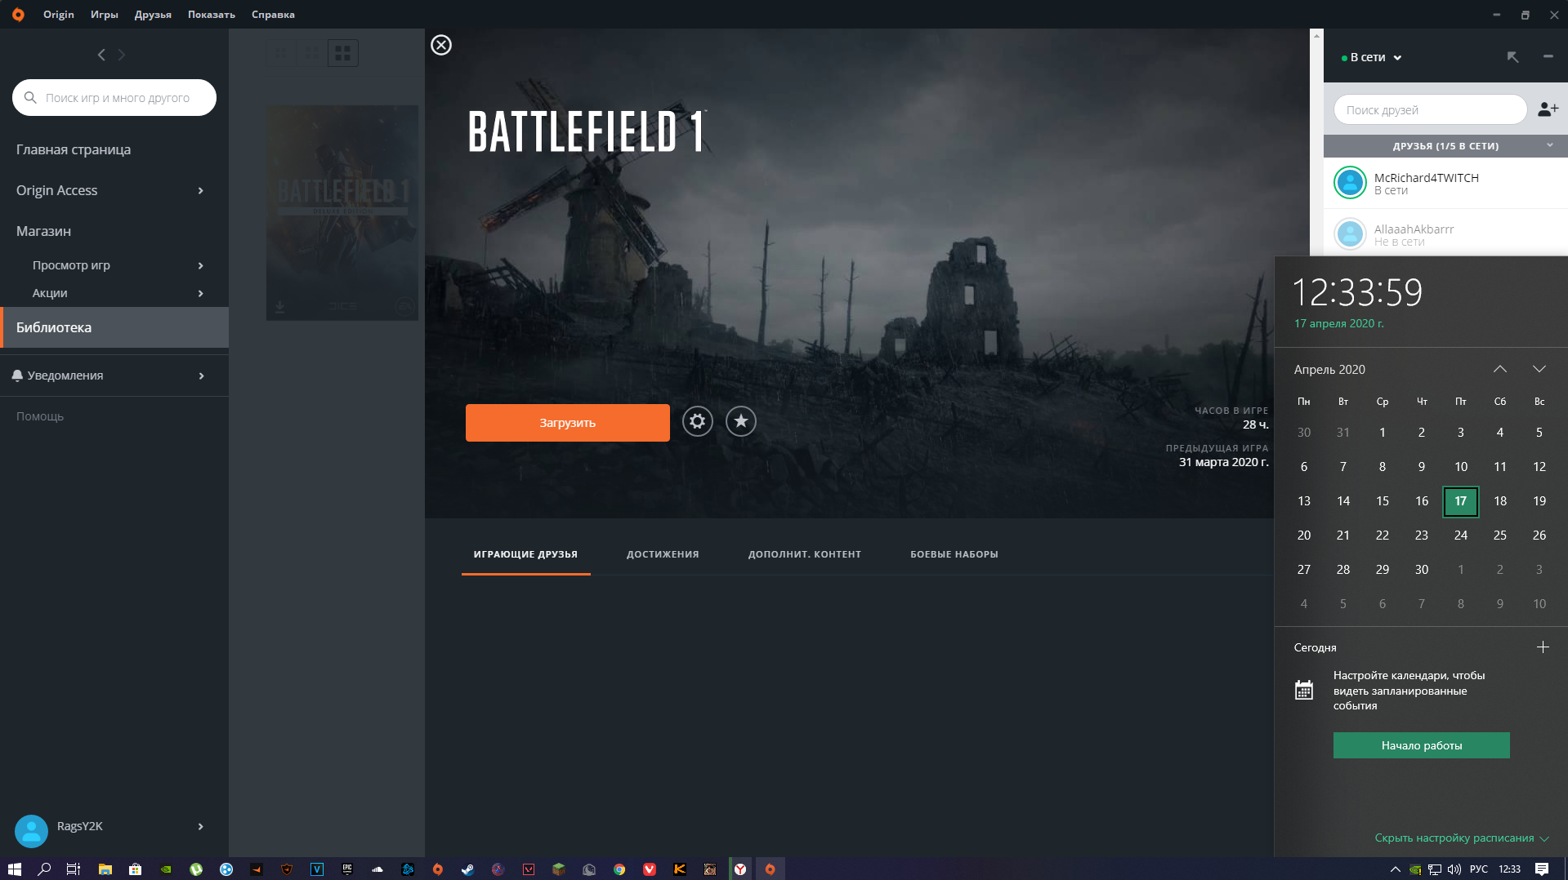This screenshot has width=1568, height=880.
Task: Open the Друзья menu
Action: pos(153,15)
